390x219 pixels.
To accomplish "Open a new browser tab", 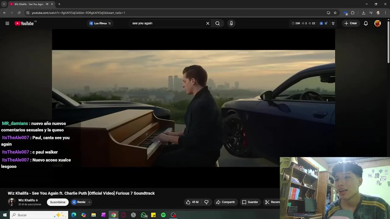I will coord(59,4).
